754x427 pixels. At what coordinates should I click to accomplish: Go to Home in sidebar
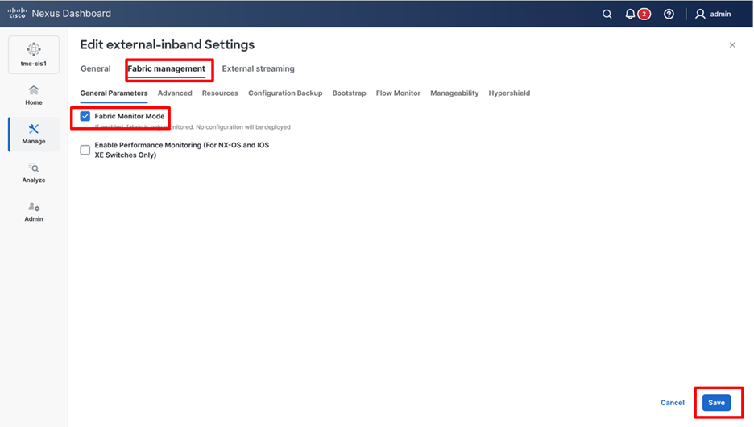click(34, 95)
